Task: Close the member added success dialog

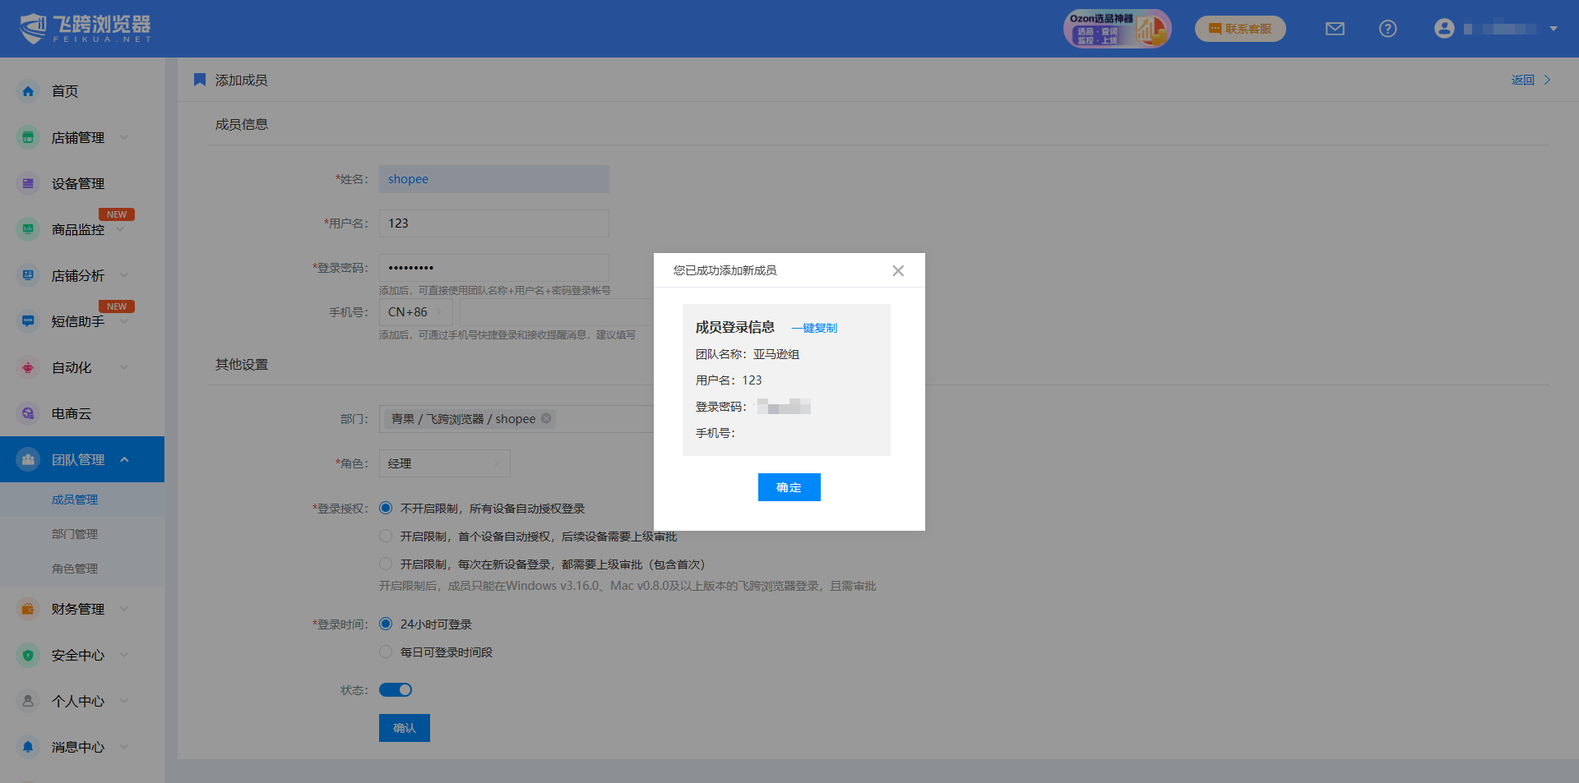Action: (898, 270)
